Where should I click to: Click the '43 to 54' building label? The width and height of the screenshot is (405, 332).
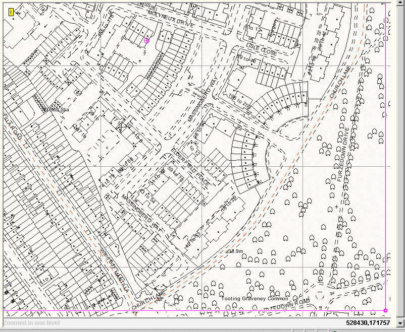(147, 196)
